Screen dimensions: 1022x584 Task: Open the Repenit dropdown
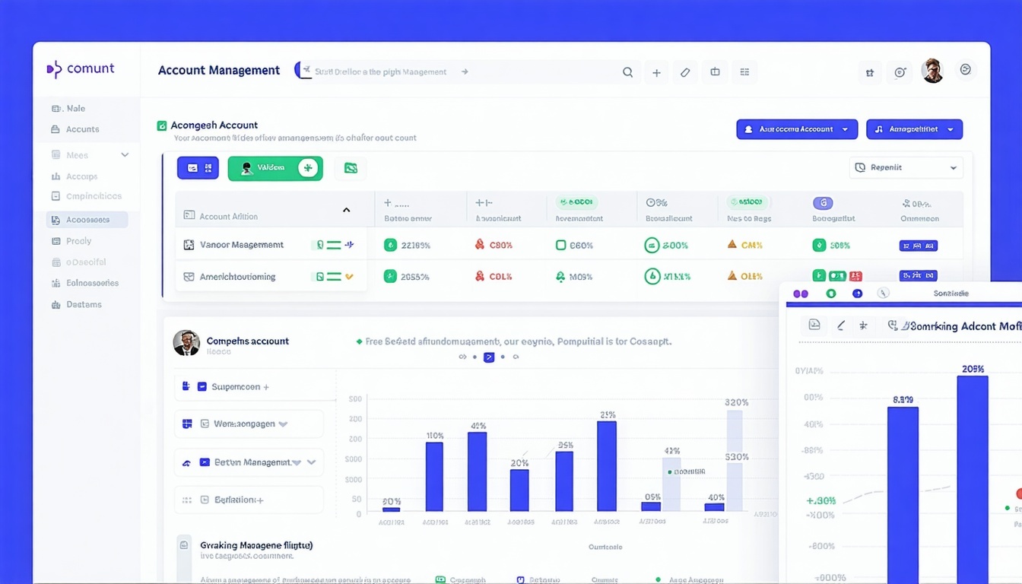[906, 167]
